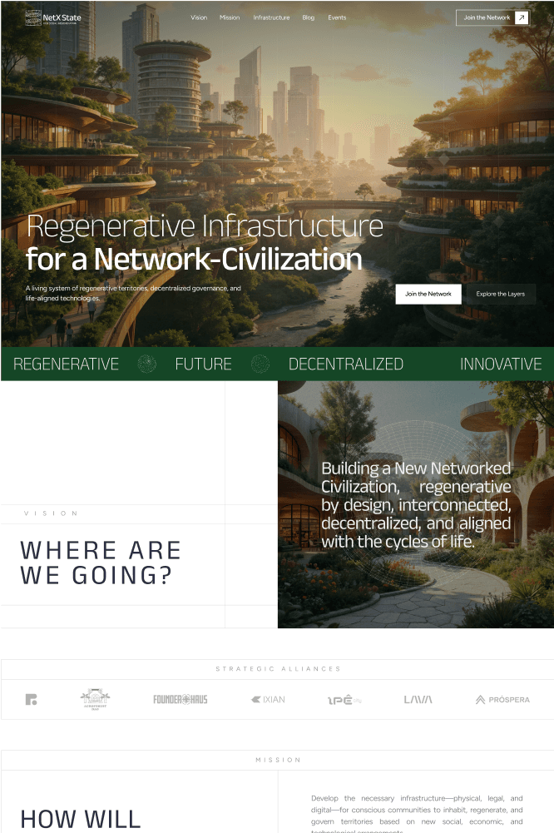Image resolution: width=554 pixels, height=833 pixels.
Task: Go to the Mission nav link
Action: [x=230, y=17]
